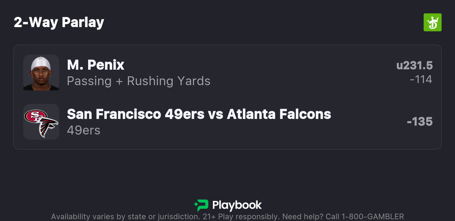Click the green Playbook logo icon

[201, 205]
